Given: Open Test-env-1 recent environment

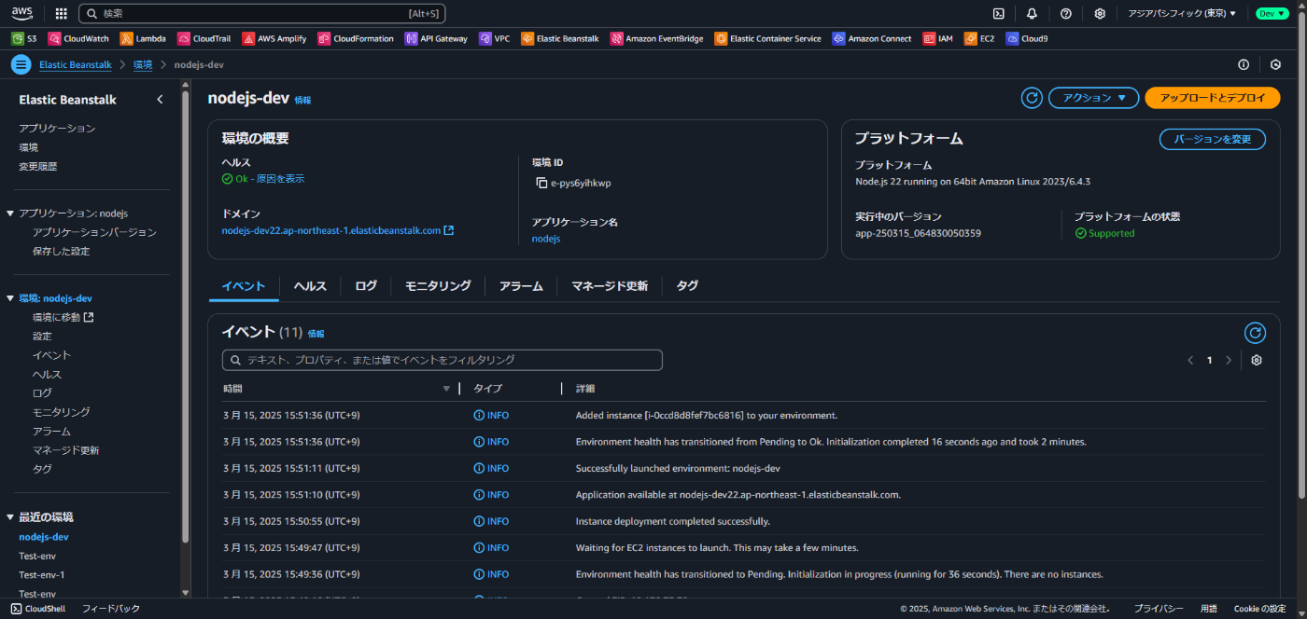Looking at the screenshot, I should (x=42, y=575).
